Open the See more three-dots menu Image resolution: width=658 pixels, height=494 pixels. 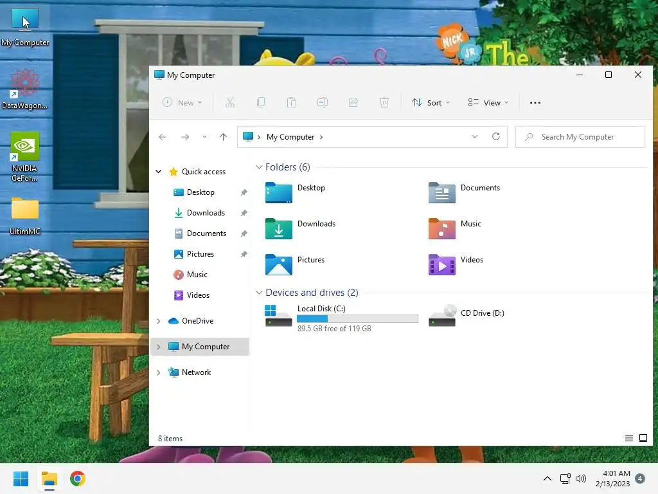pos(535,102)
